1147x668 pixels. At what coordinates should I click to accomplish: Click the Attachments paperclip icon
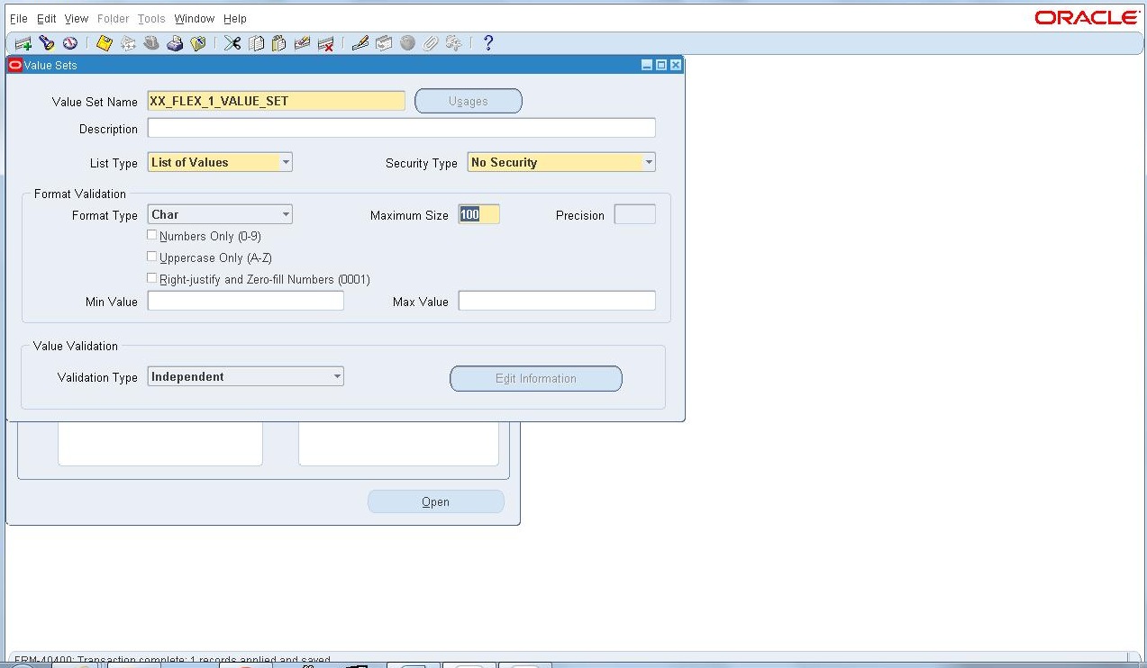click(431, 42)
